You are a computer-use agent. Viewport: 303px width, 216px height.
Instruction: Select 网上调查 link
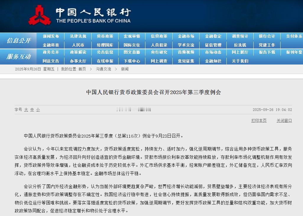(x=159, y=61)
